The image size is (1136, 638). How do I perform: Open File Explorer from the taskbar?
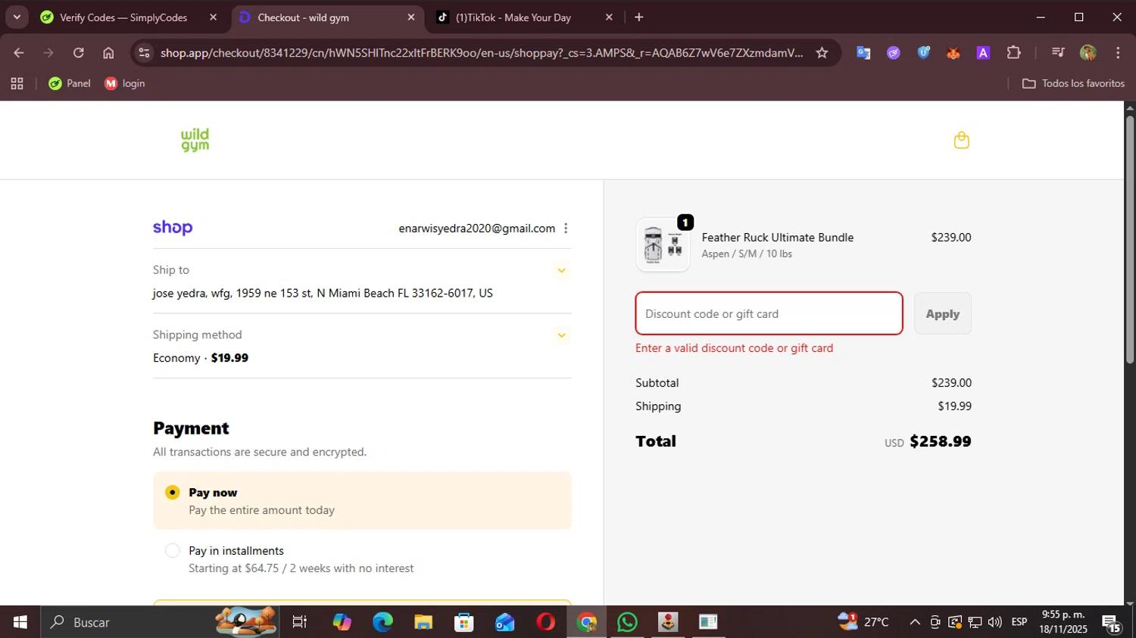click(423, 622)
